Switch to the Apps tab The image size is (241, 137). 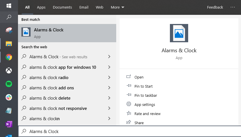point(41,7)
